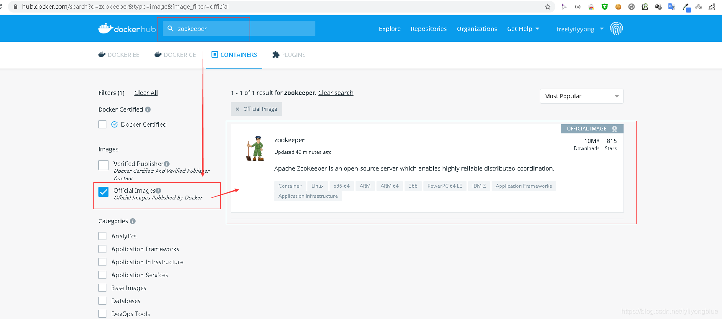This screenshot has height=319, width=722.
Task: Click the zookeeper mascot image
Action: [x=255, y=148]
